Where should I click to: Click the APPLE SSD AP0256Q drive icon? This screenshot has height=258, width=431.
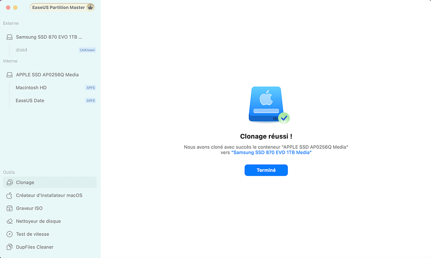(9, 74)
